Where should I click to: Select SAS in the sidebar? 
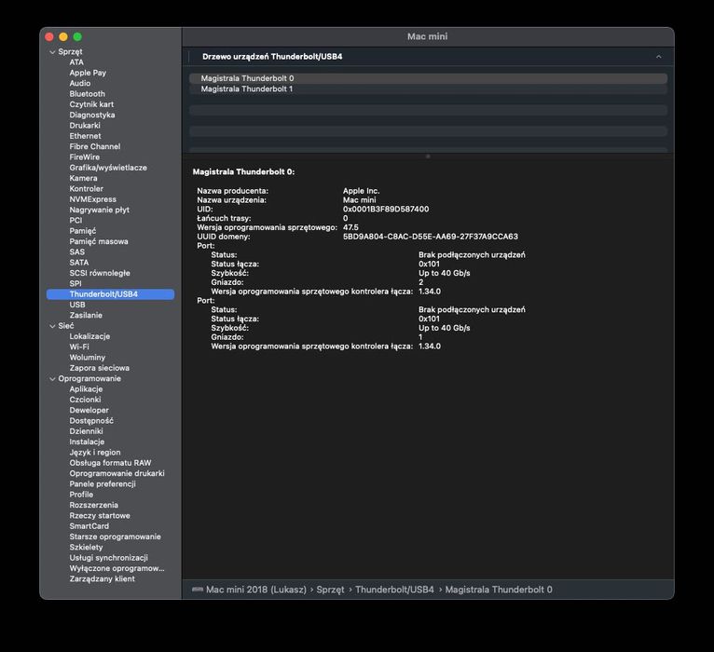coord(77,251)
